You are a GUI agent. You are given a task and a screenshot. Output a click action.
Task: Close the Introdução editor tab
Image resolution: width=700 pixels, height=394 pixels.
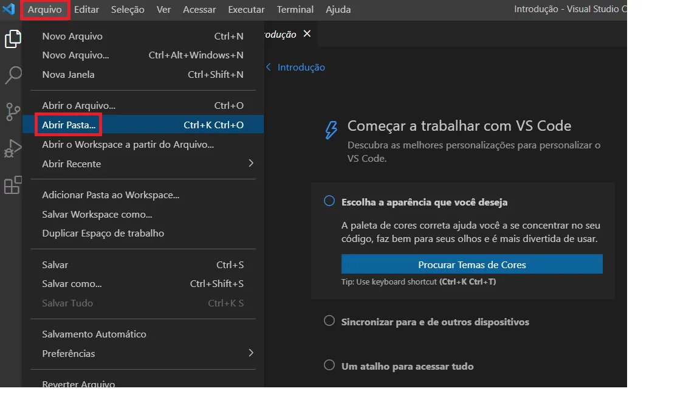point(307,33)
